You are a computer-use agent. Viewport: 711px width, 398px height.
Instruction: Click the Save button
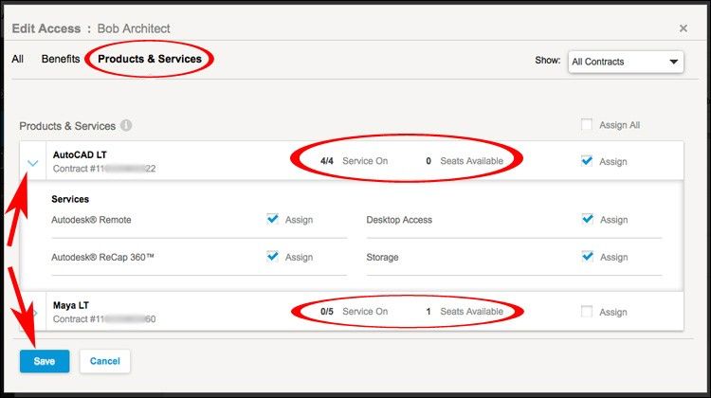pos(45,361)
